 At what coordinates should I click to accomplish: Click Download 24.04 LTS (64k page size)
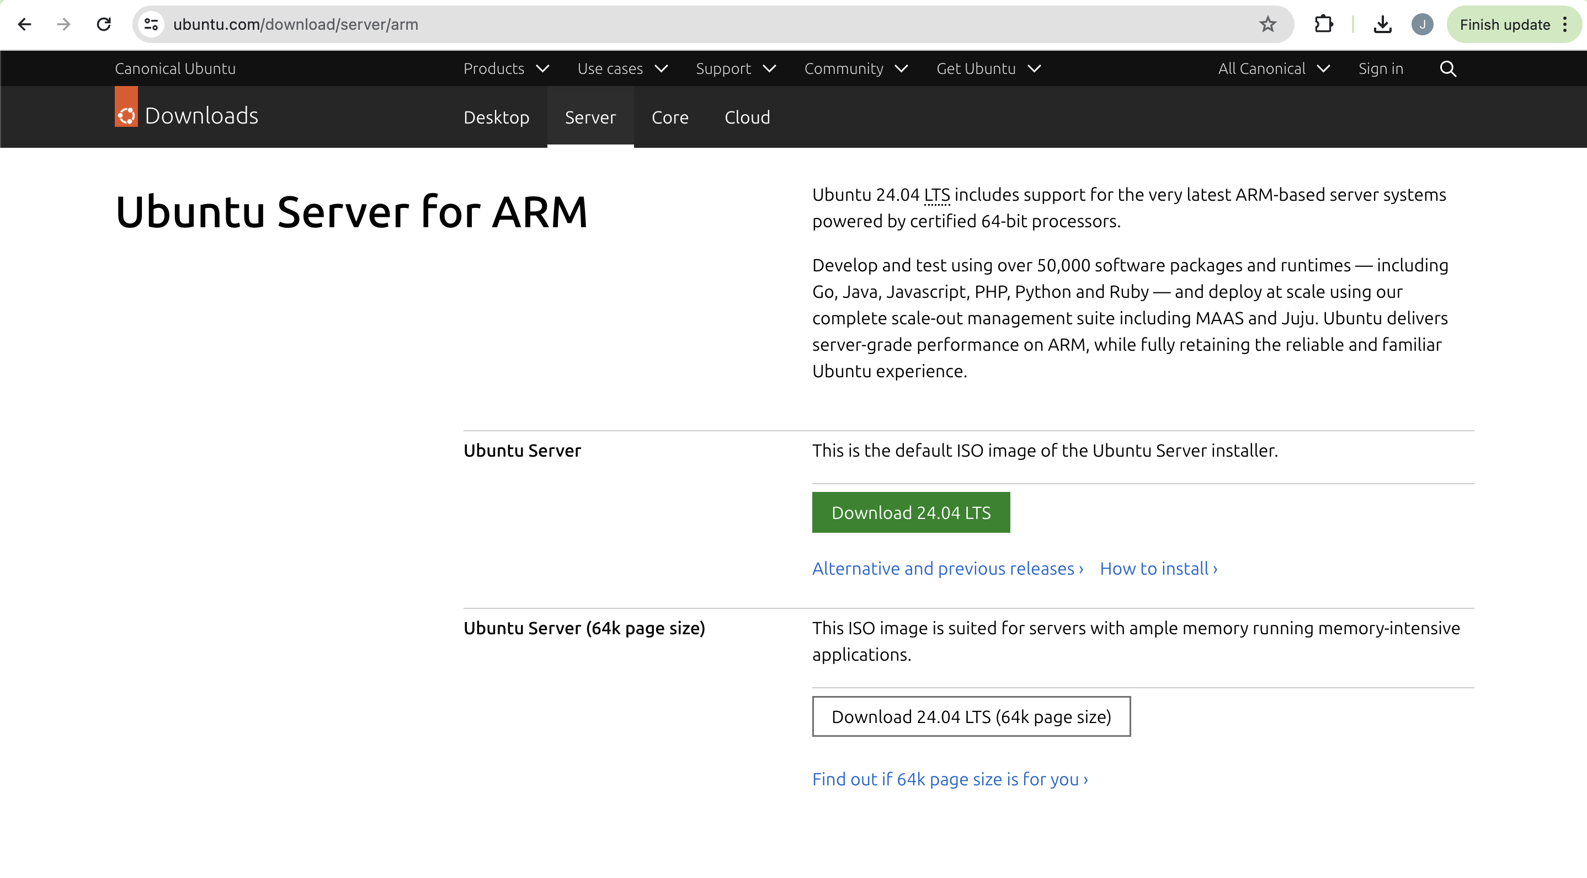point(972,716)
